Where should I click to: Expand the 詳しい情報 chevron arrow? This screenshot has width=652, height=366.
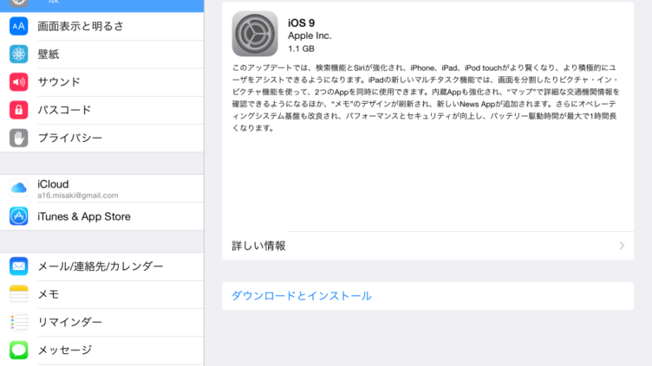point(622,246)
